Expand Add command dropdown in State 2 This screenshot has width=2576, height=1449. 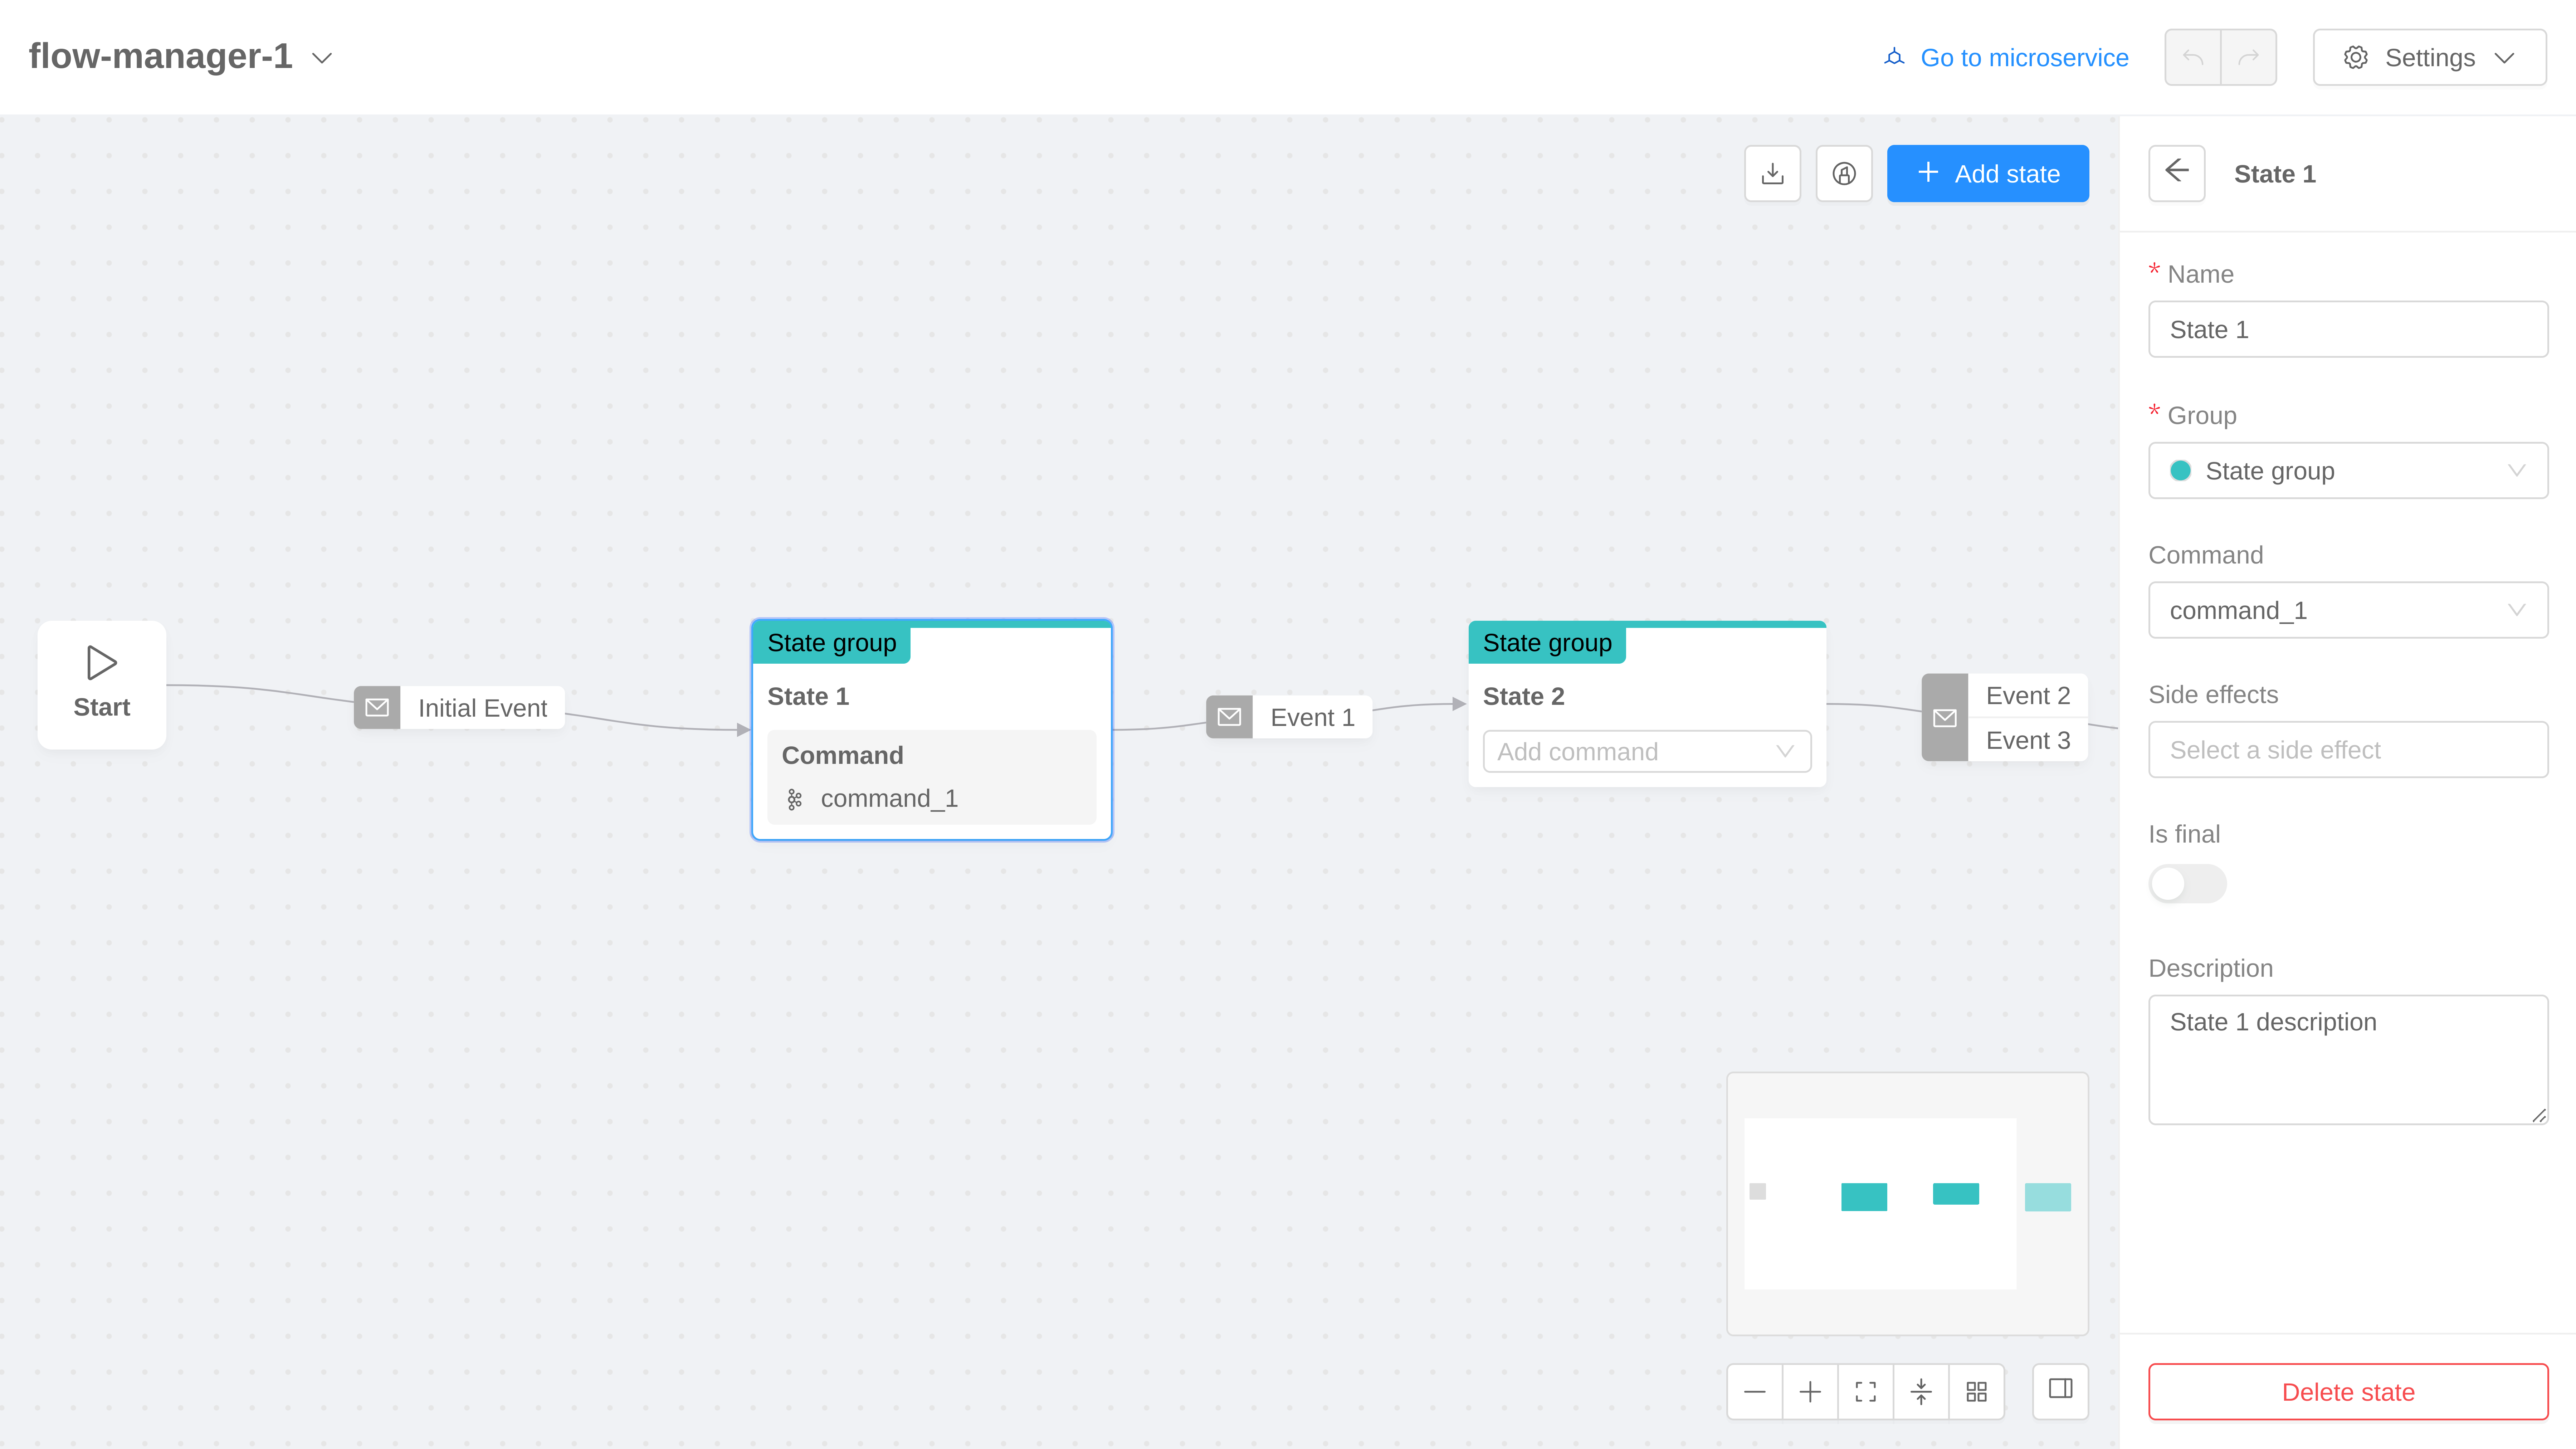[1646, 751]
